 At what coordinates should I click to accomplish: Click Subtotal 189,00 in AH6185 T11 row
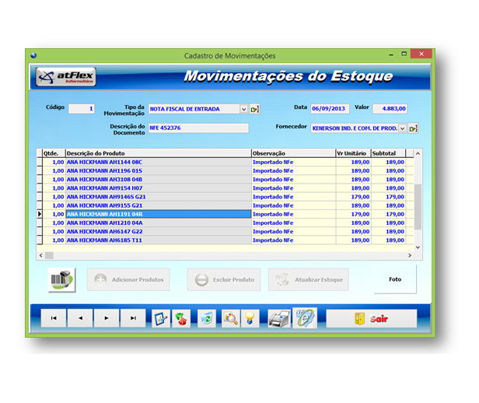(389, 240)
